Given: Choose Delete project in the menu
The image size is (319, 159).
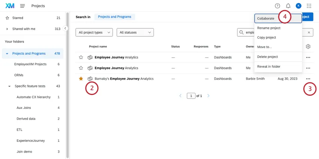Looking at the screenshot, I should point(268,57).
